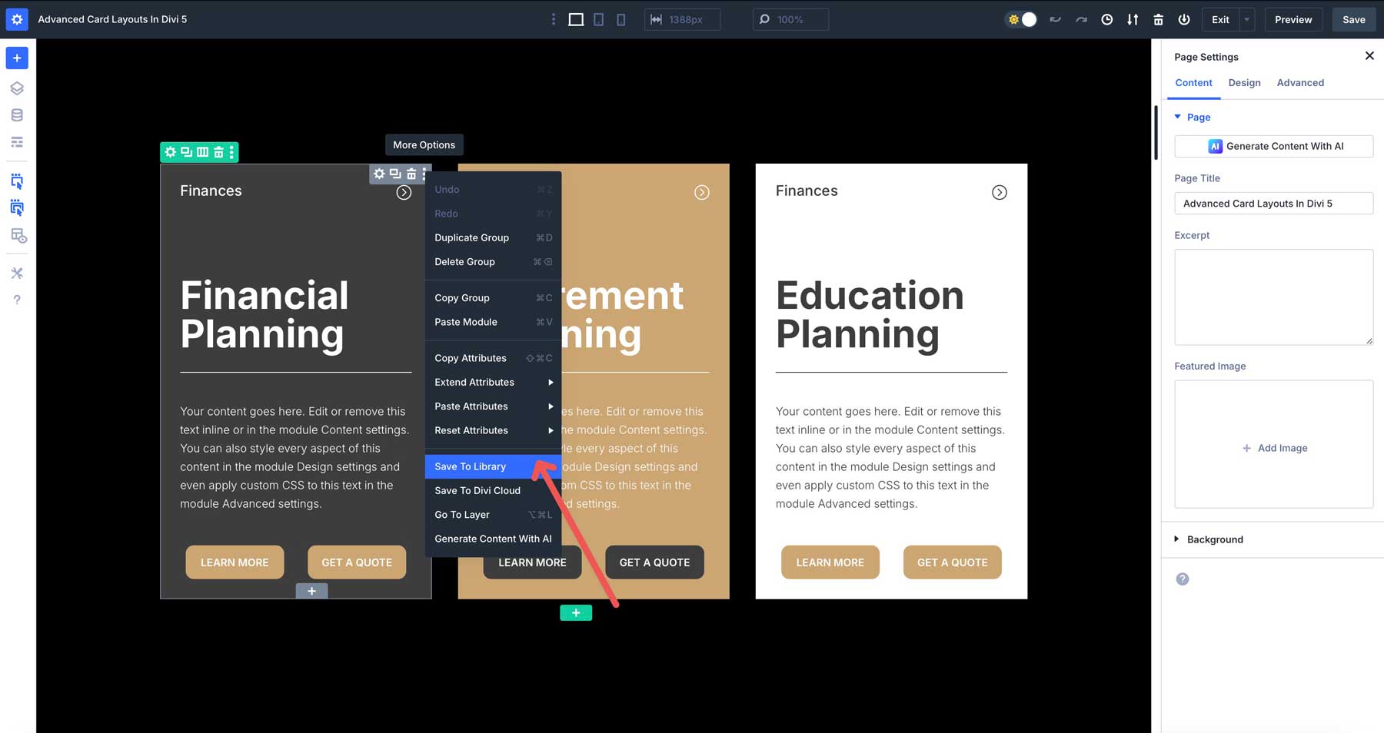Select Save To Divi Cloud from the menu

click(477, 490)
